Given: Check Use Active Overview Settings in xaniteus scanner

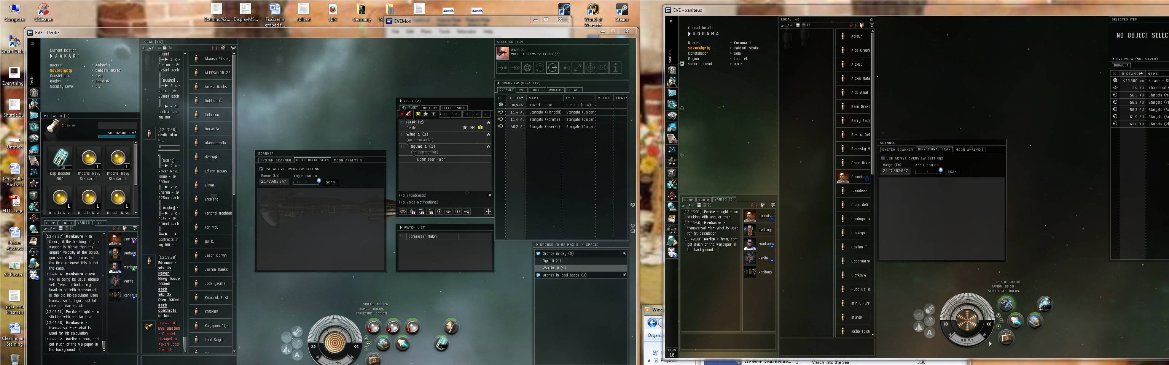Looking at the screenshot, I should (883, 158).
